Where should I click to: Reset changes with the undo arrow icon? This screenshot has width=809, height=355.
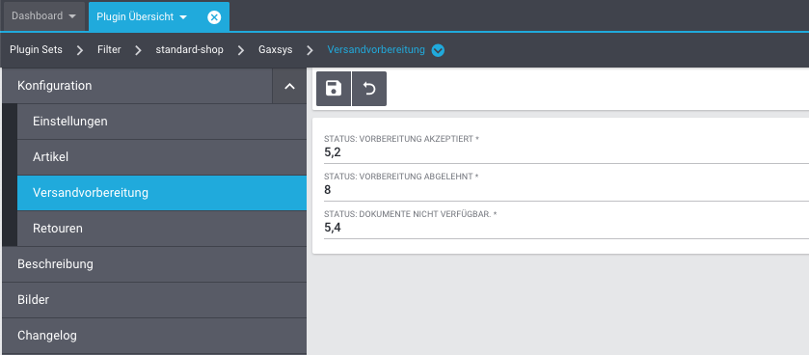(x=369, y=89)
